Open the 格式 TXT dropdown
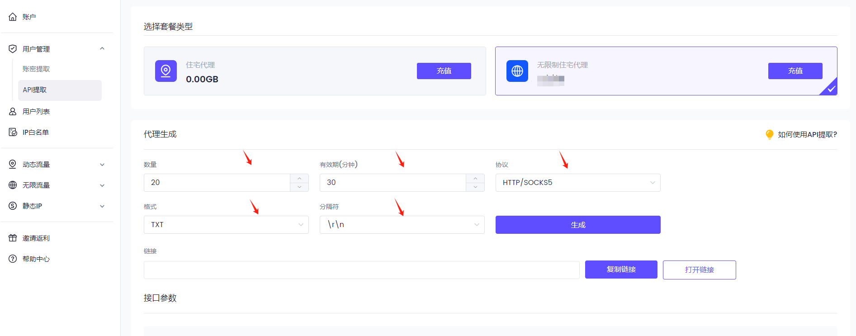Viewport: 856px width, 336px height. pos(226,225)
